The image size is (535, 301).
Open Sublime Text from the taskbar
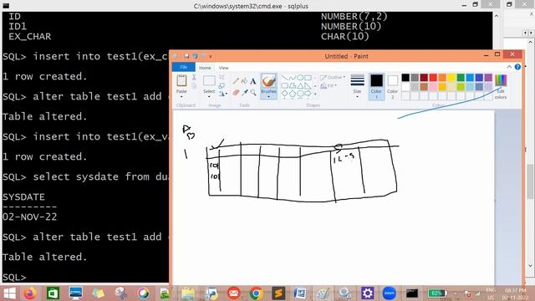278,293
